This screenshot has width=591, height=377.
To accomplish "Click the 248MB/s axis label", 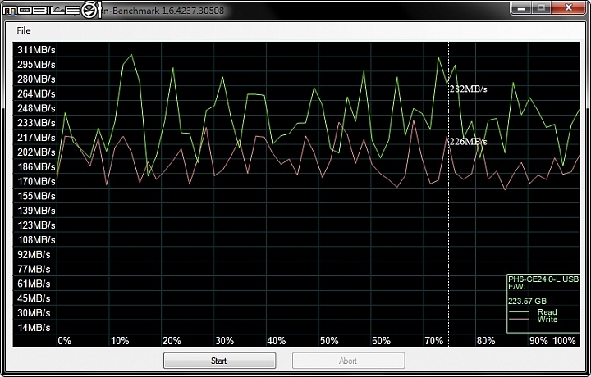I will [36, 108].
